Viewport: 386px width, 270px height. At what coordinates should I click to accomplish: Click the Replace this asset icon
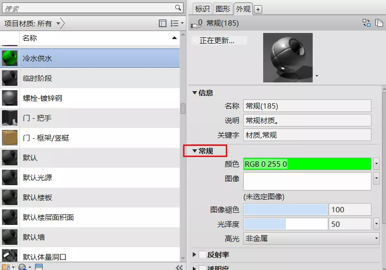pyautogui.click(x=366, y=23)
